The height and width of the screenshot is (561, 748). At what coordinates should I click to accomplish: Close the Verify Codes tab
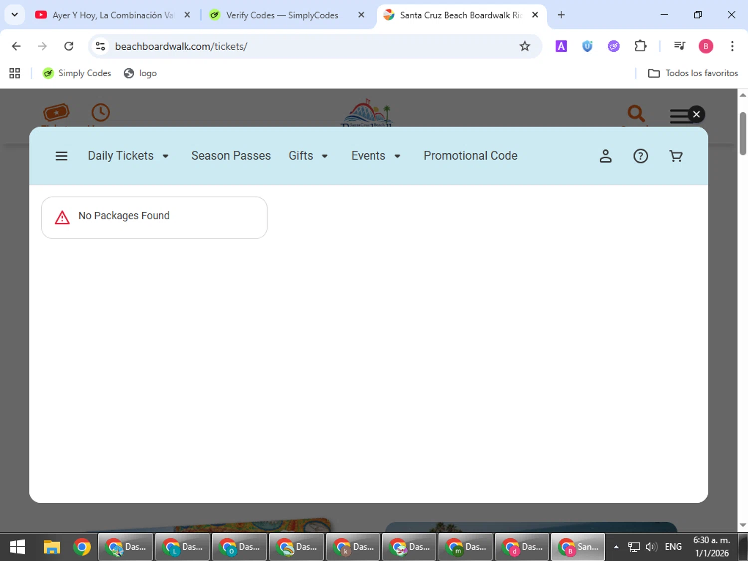[x=361, y=15]
